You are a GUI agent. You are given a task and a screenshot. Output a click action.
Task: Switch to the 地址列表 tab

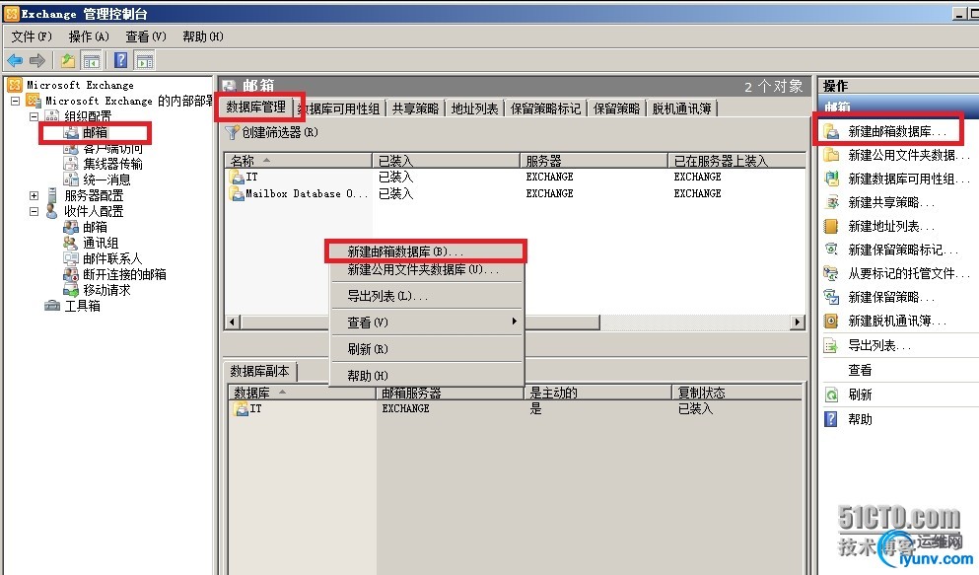(474, 108)
